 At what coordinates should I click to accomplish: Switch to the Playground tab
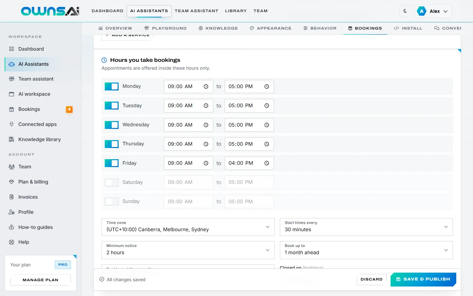click(166, 28)
